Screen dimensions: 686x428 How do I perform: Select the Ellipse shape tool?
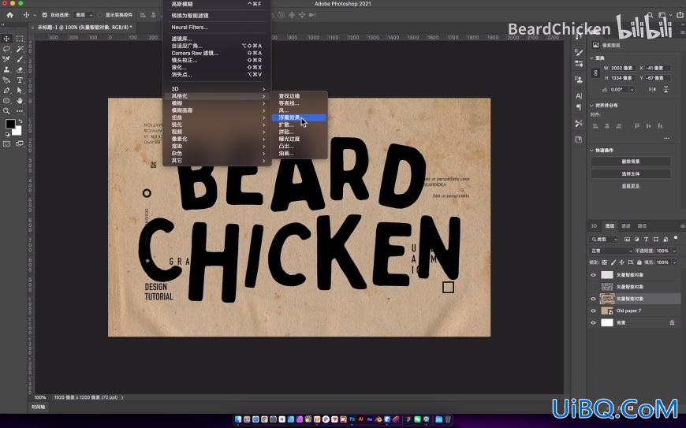6,101
